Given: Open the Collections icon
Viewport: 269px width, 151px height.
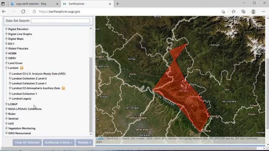Looking at the screenshot, I should pyautogui.click(x=243, y=11).
